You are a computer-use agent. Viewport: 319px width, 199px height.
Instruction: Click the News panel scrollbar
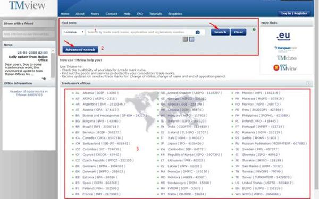[x=53, y=64]
